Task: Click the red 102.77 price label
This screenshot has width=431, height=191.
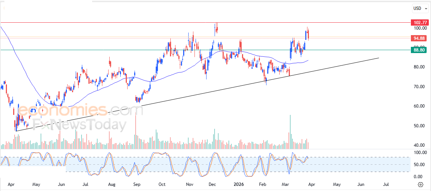Action: coord(419,23)
